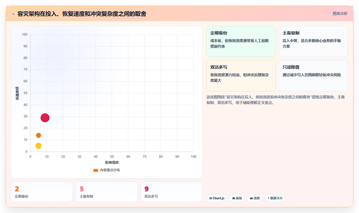This screenshot has height=213, width=359.
Task: Select the stat card showing 9 双活多写
Action: point(171,192)
